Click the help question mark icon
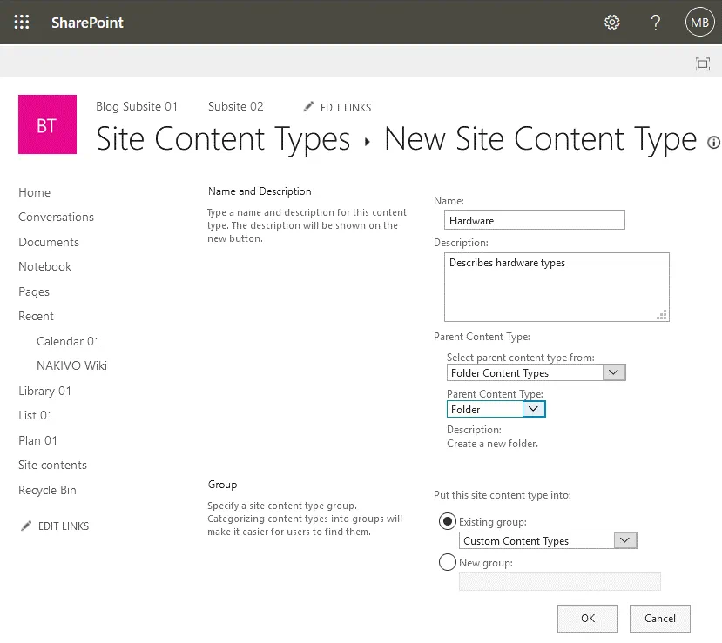This screenshot has width=722, height=643. [656, 23]
